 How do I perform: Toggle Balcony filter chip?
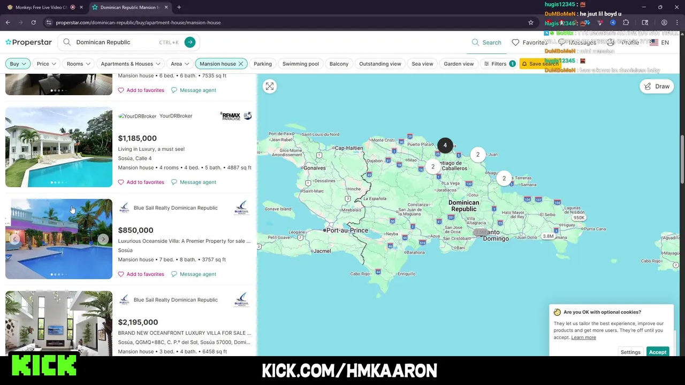tap(339, 64)
